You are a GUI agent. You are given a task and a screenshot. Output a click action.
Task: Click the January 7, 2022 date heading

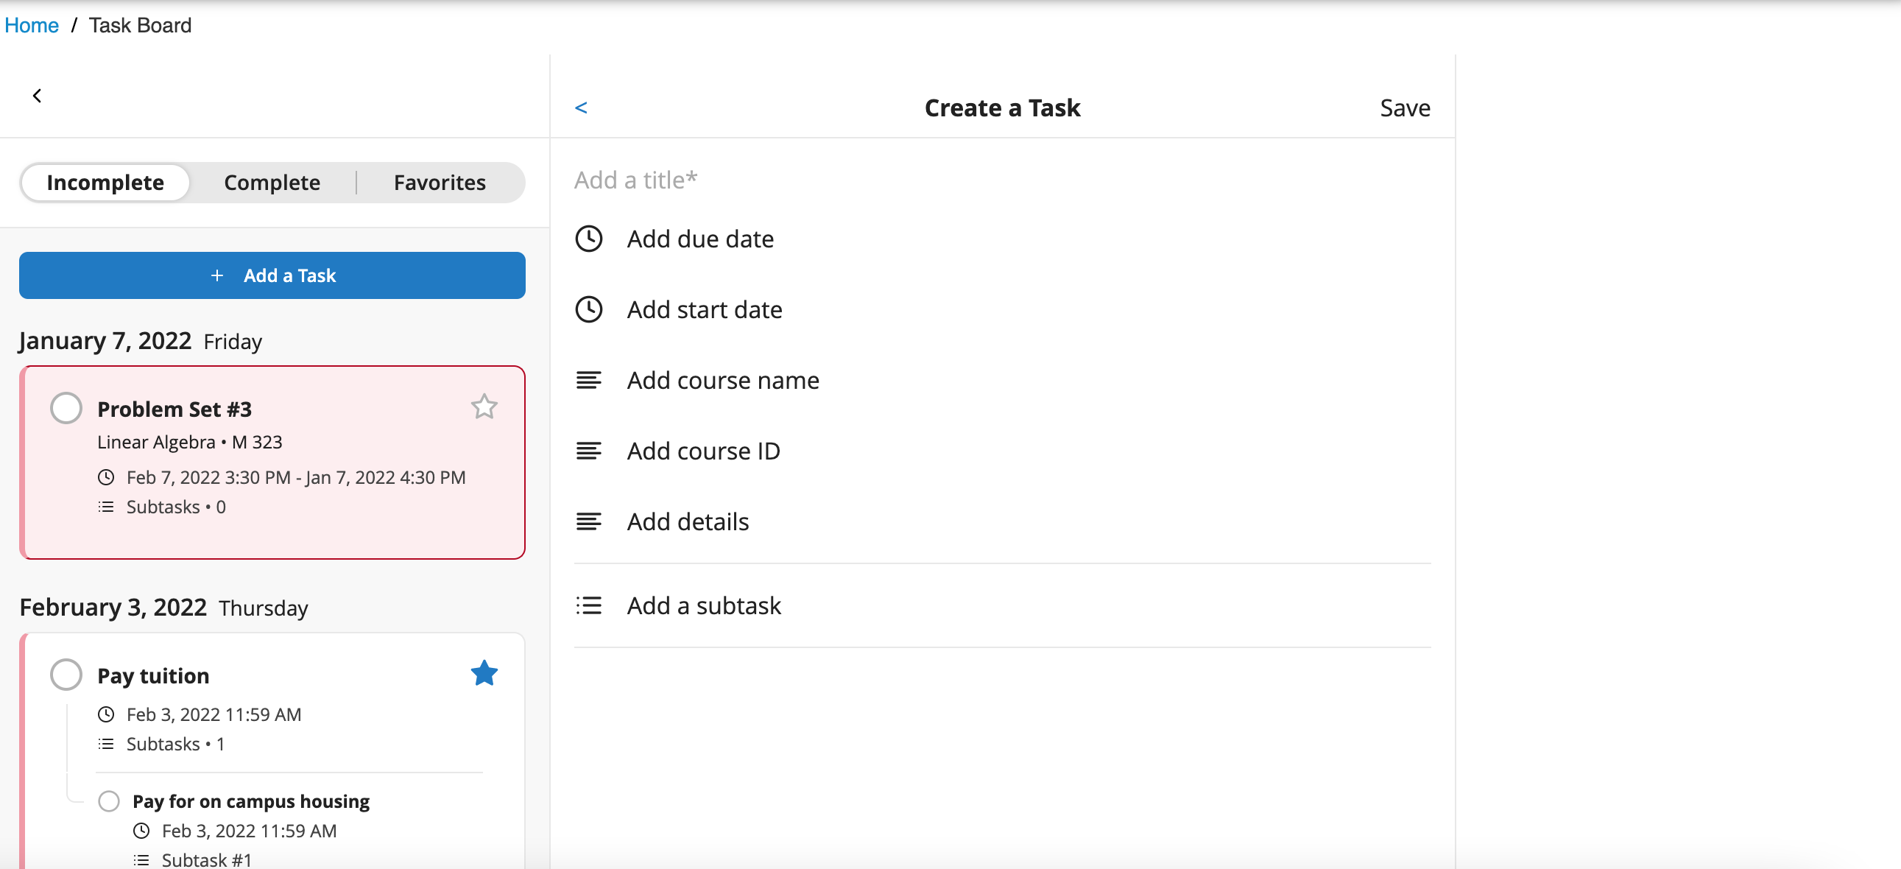(105, 340)
